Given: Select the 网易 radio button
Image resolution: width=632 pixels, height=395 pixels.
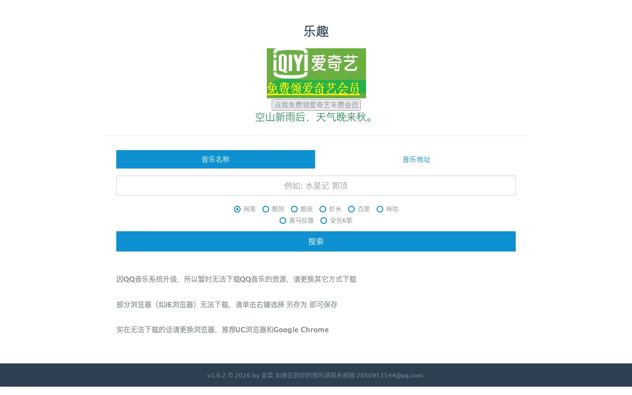Looking at the screenshot, I should coord(237,209).
